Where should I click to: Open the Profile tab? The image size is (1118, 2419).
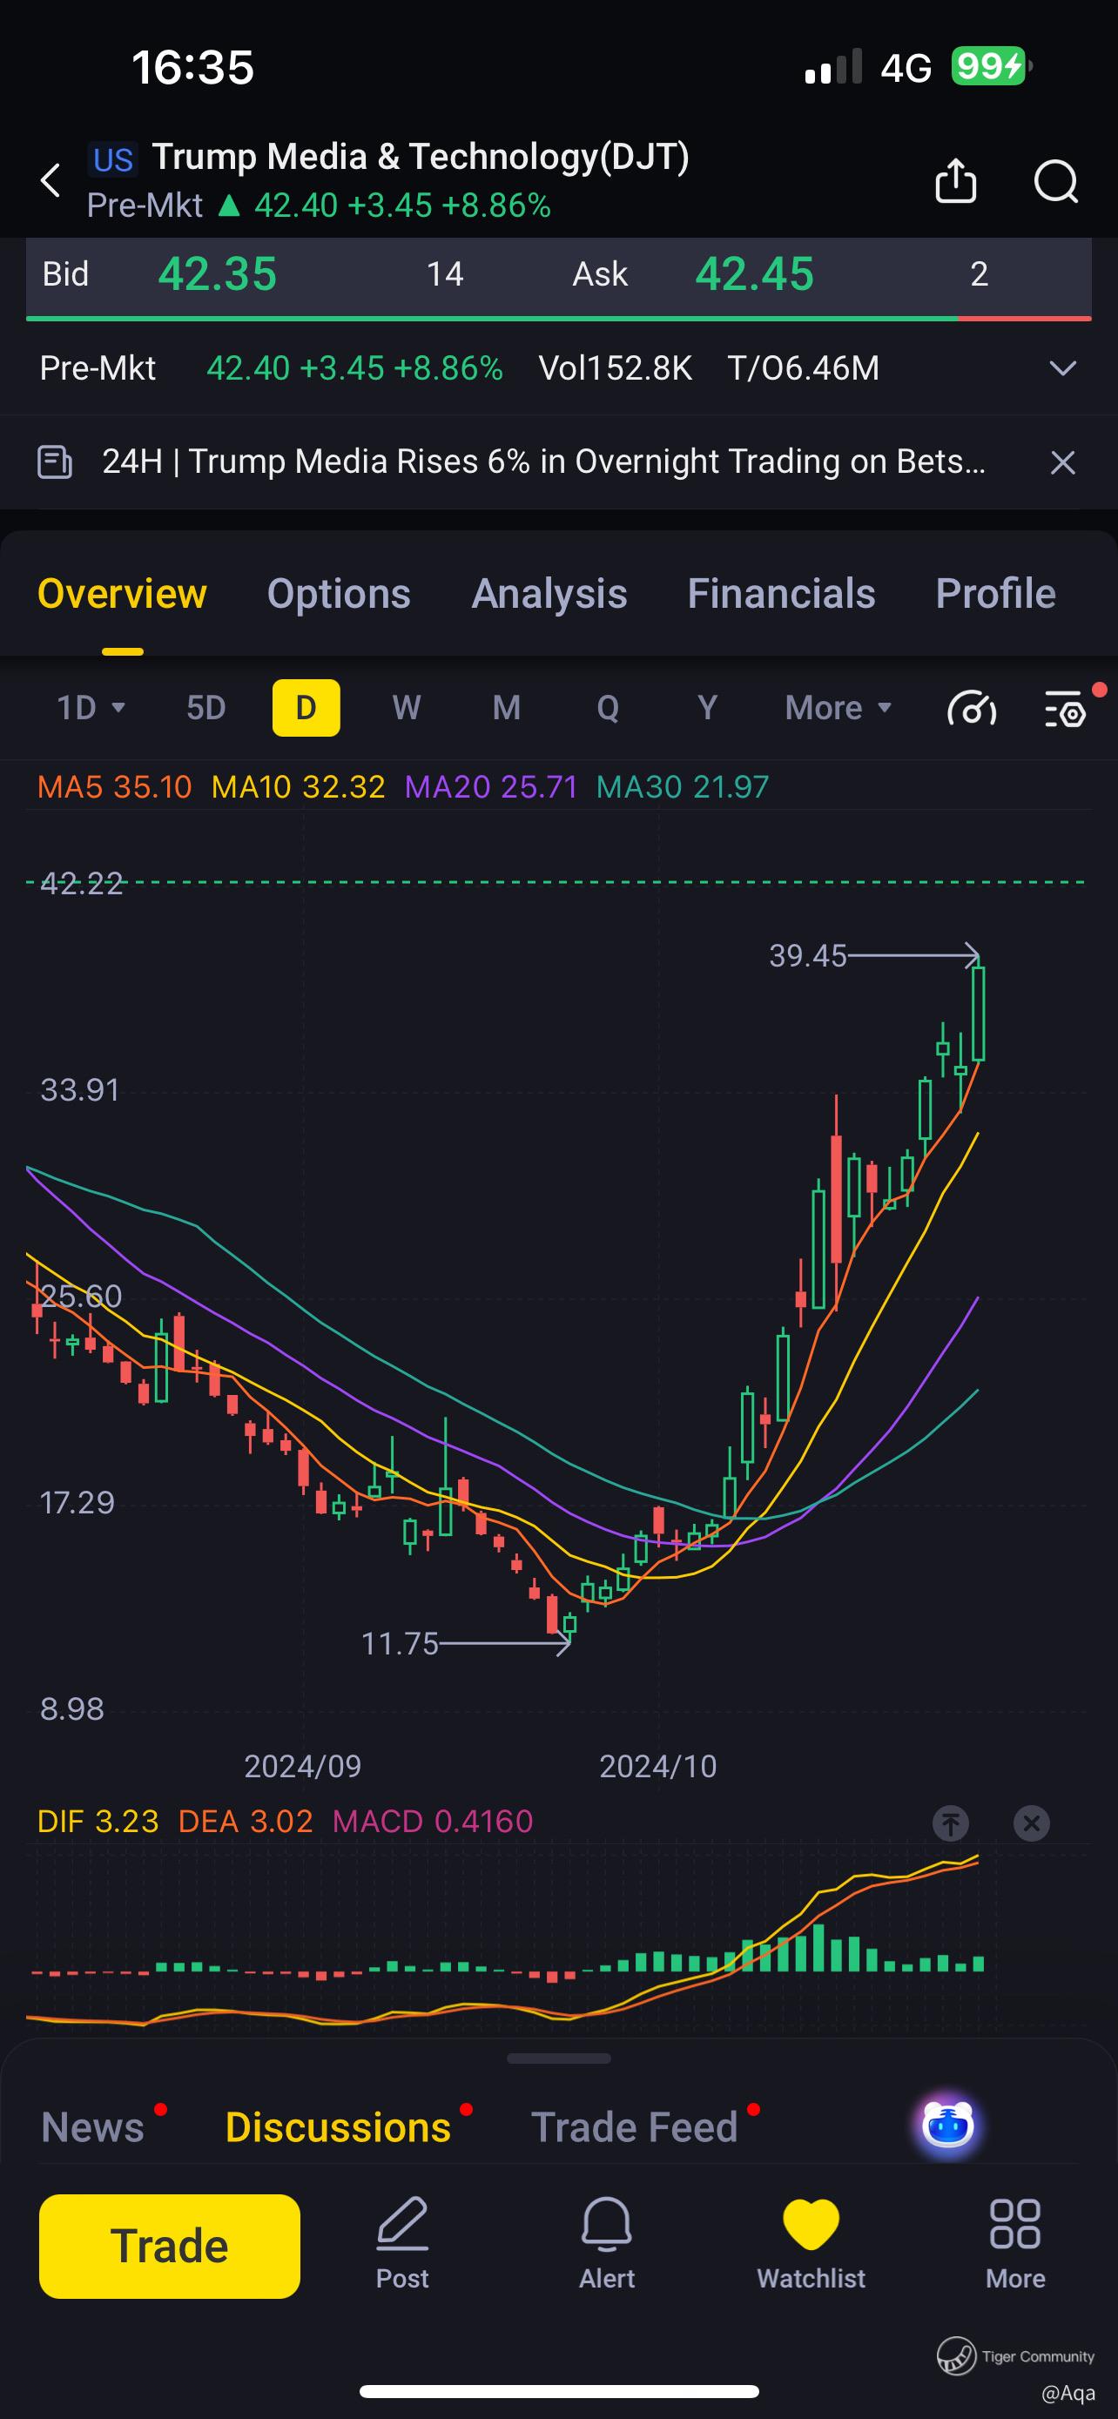(x=996, y=594)
